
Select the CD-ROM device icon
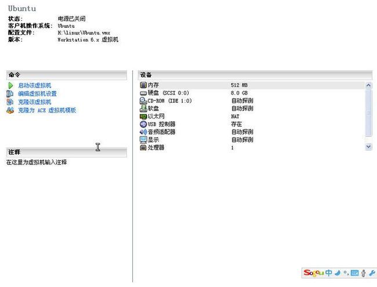143,101
